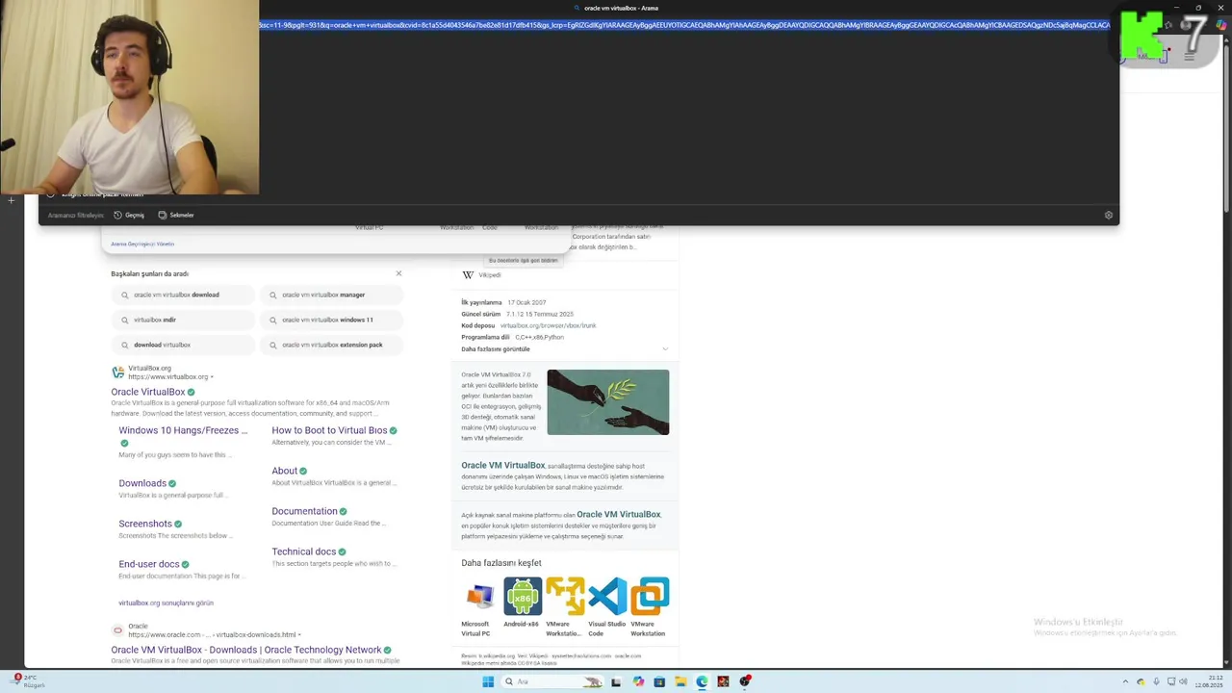Click the 'Geçmiş' history filter
Viewport: 1232px width, 693px height.
tap(129, 216)
